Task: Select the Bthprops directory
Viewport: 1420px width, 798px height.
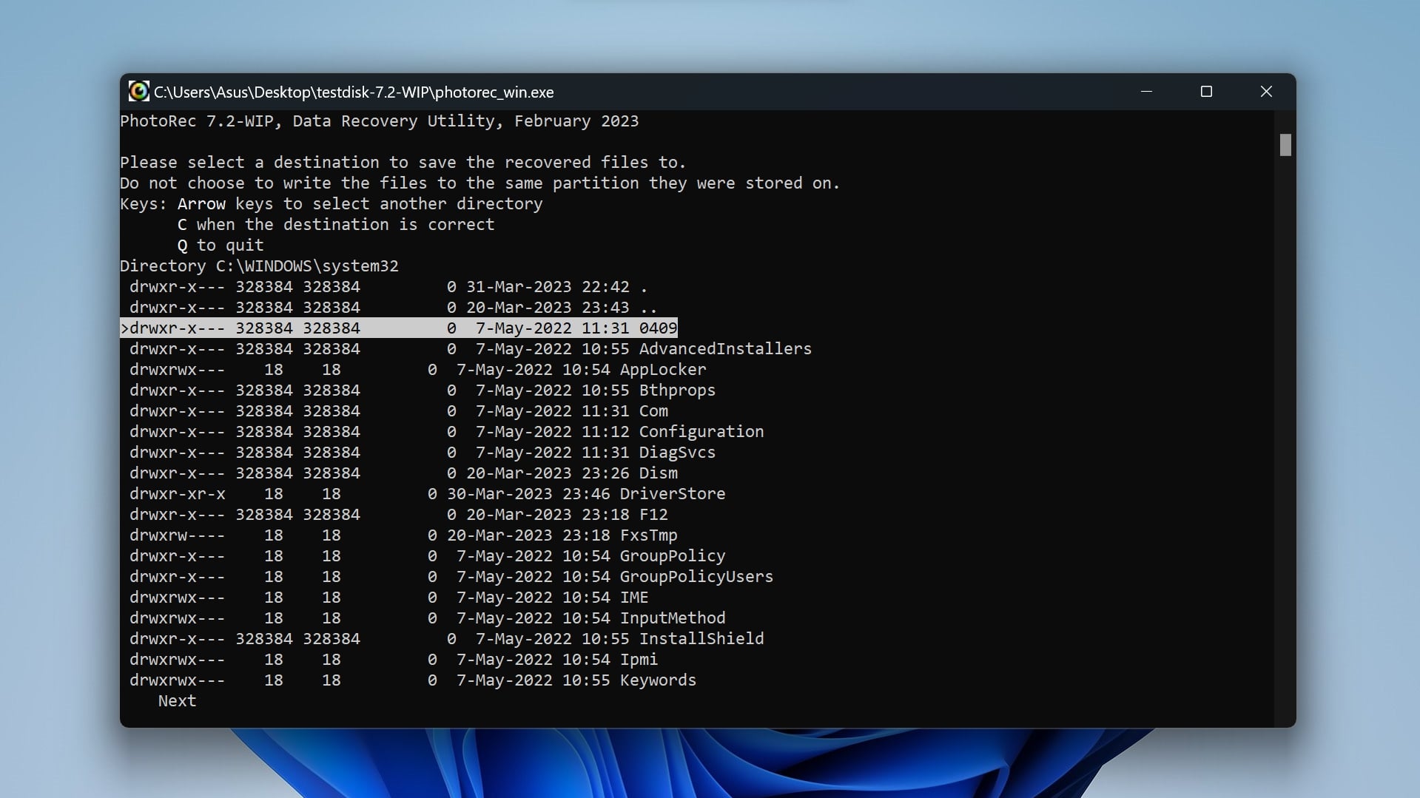Action: click(x=422, y=390)
